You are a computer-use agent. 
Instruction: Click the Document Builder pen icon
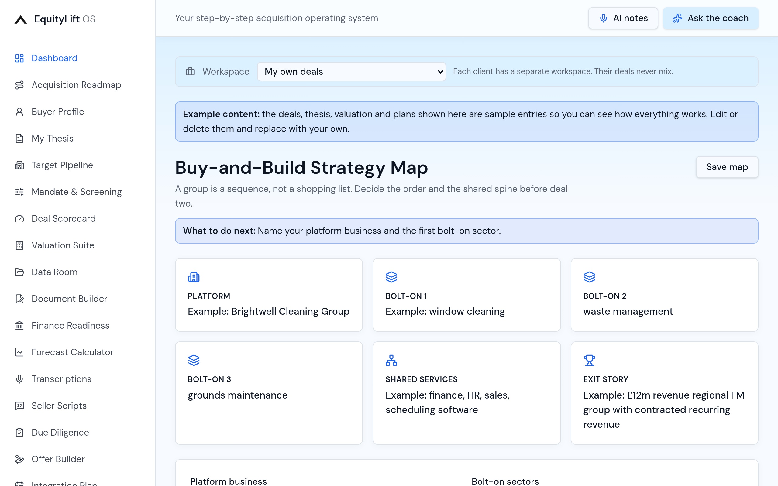pos(19,299)
